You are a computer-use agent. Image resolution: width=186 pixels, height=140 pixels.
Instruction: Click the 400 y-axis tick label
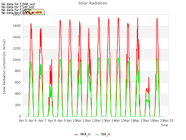[x=18, y=94]
